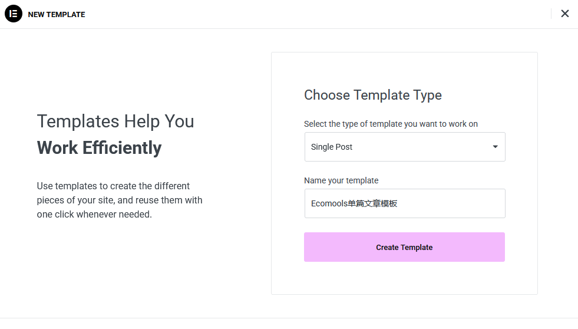The height and width of the screenshot is (329, 578).
Task: Click the word 'Efficiently' in heading
Action: [122, 147]
